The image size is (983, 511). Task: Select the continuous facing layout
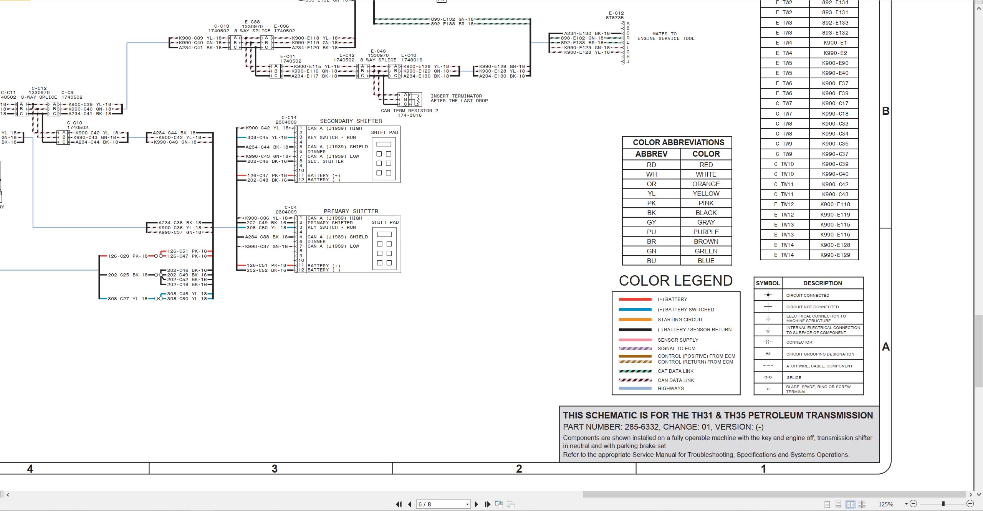pyautogui.click(x=862, y=504)
